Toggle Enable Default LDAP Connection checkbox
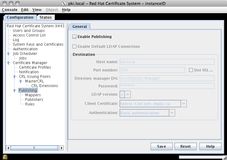Screen dimensions: 227x160 point(75,47)
